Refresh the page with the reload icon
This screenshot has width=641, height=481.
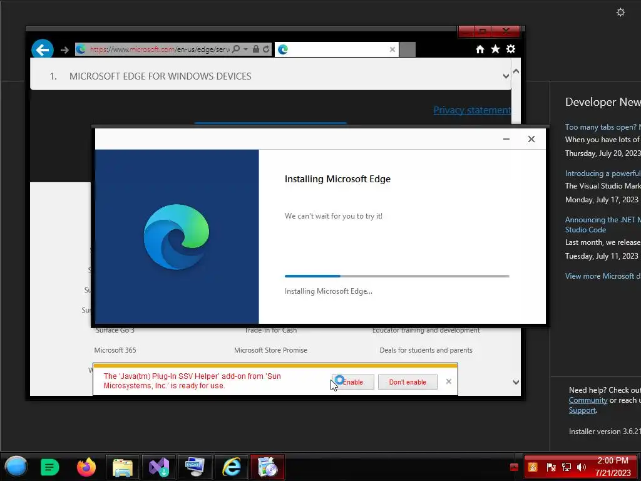point(266,49)
